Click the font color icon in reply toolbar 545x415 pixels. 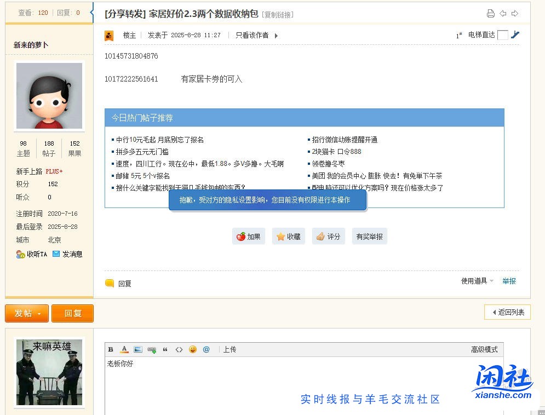pyautogui.click(x=124, y=349)
